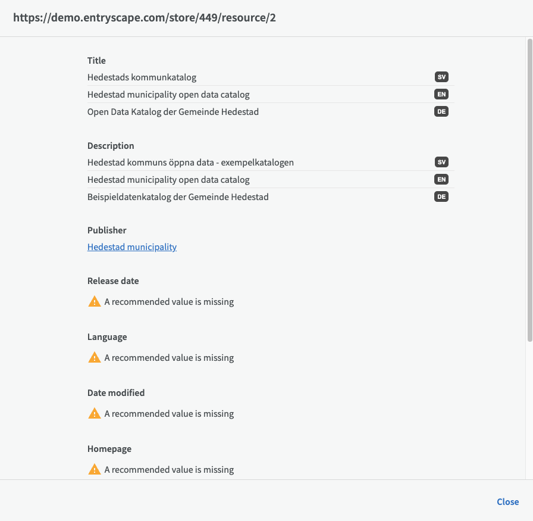Click the Swedish description exempelkatalogen text

pyautogui.click(x=190, y=163)
